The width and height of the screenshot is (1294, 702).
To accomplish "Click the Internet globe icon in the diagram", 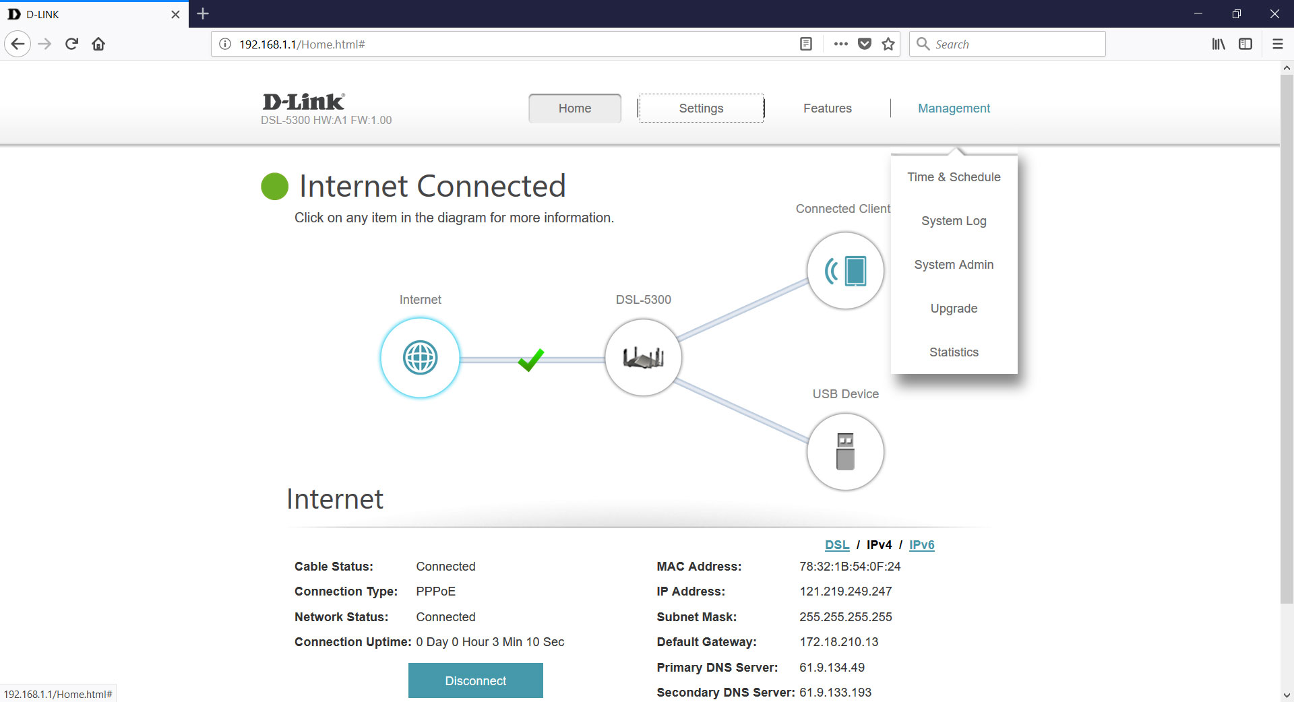I will point(420,358).
